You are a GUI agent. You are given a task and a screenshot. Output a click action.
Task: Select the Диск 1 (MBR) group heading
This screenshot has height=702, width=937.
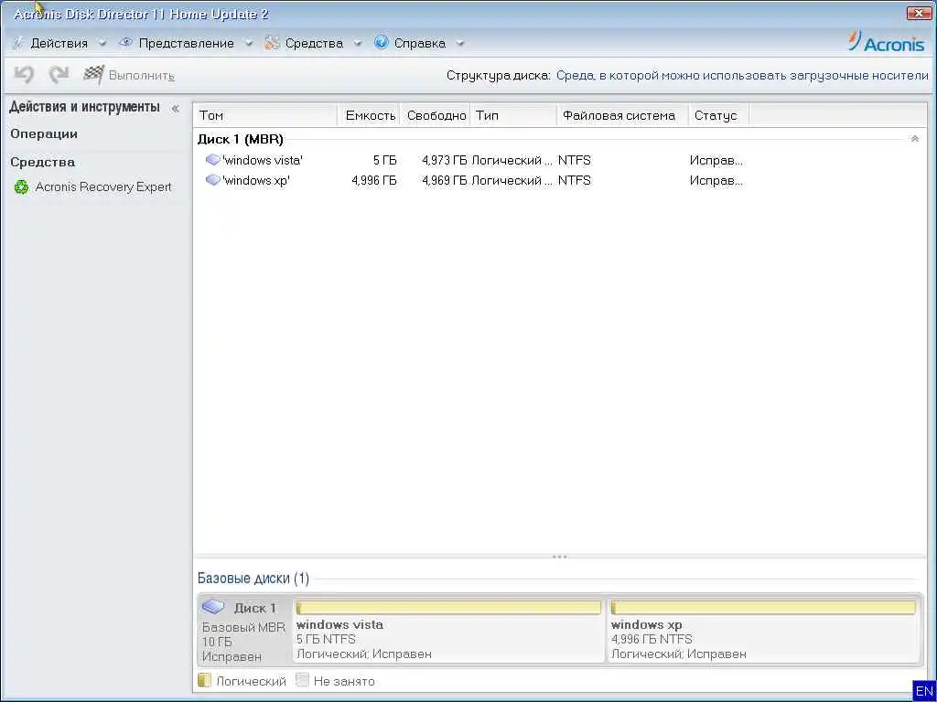point(241,139)
